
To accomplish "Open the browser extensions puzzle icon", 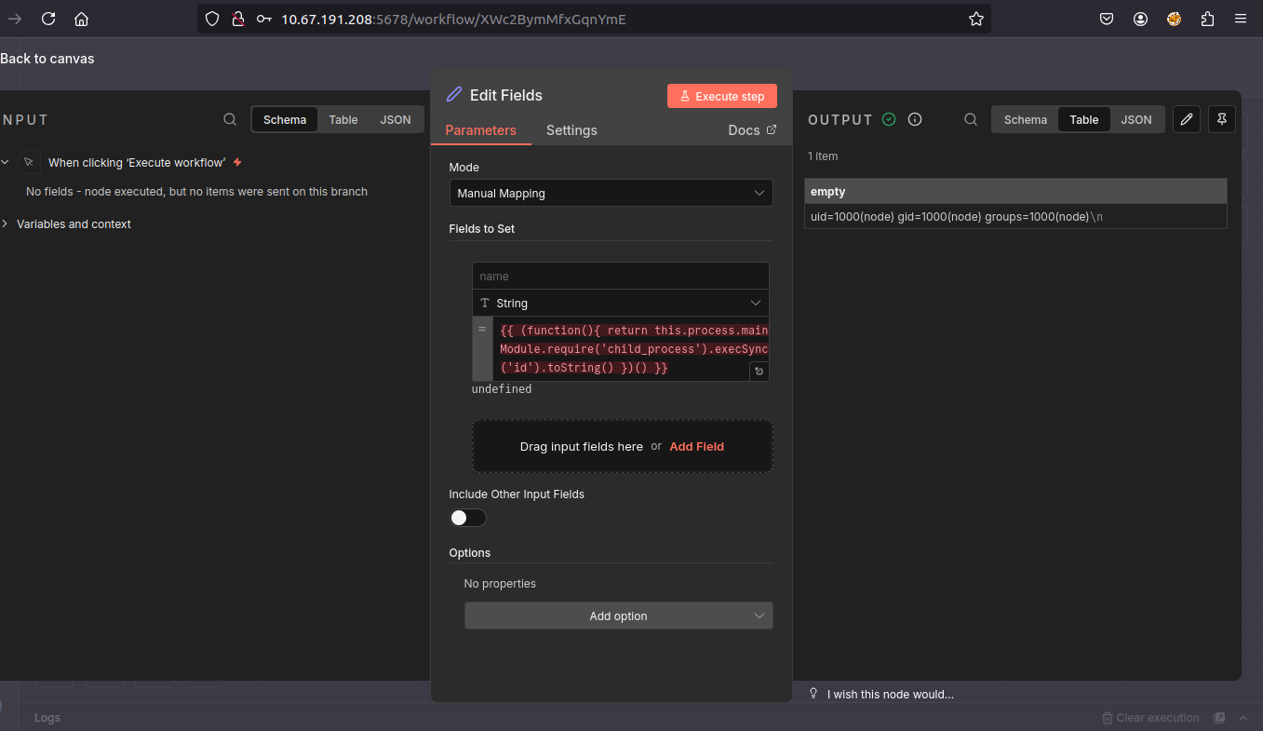I will [x=1207, y=19].
